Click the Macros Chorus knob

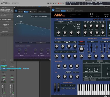click(x=58, y=66)
